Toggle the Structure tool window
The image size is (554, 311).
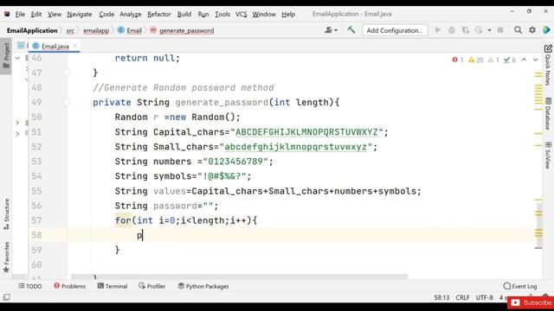click(x=6, y=214)
